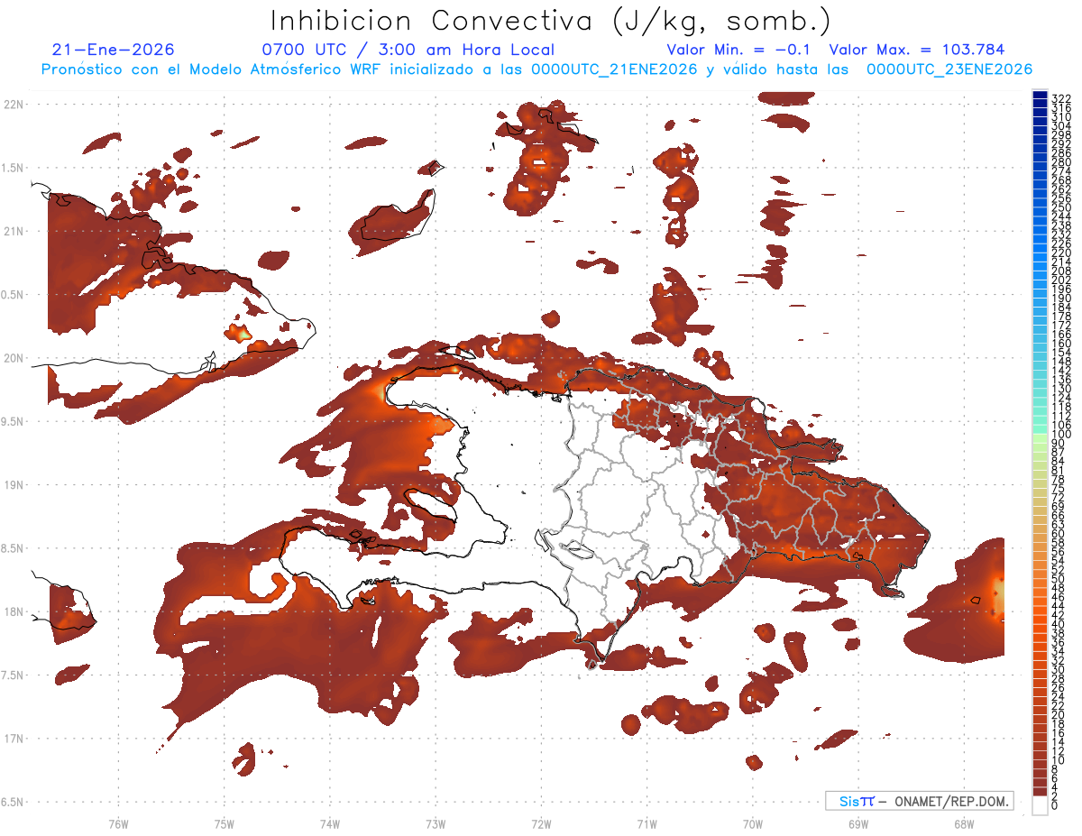The height and width of the screenshot is (836, 1082).
Task: Click latitude label '17N'
Action: (13, 739)
